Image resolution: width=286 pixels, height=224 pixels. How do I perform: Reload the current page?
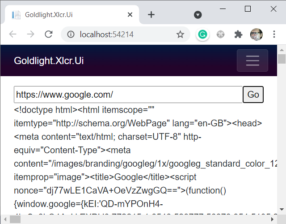click(x=49, y=34)
